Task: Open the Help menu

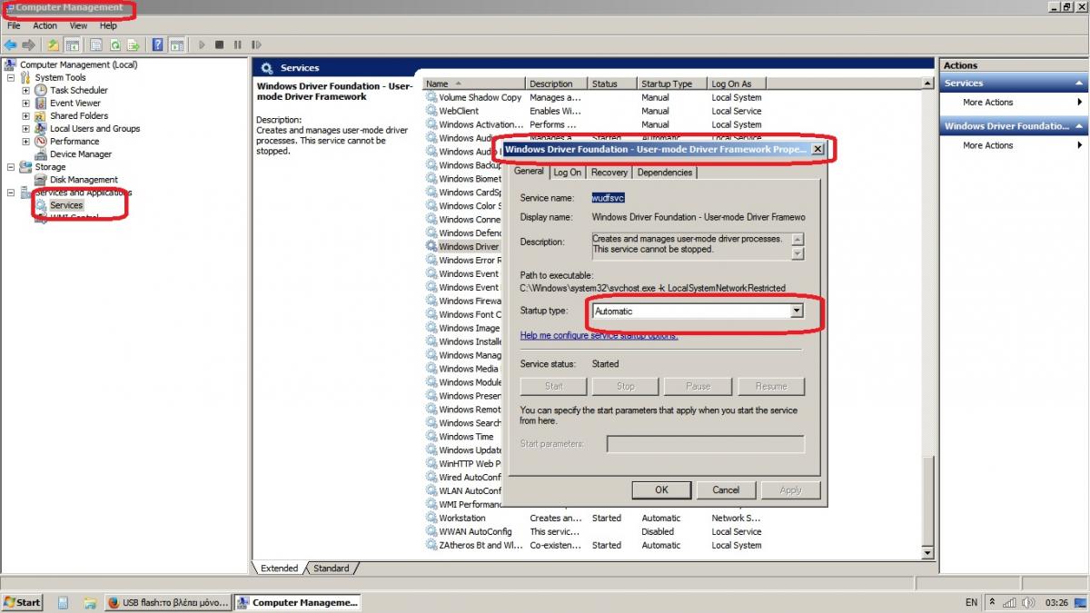Action: click(108, 25)
